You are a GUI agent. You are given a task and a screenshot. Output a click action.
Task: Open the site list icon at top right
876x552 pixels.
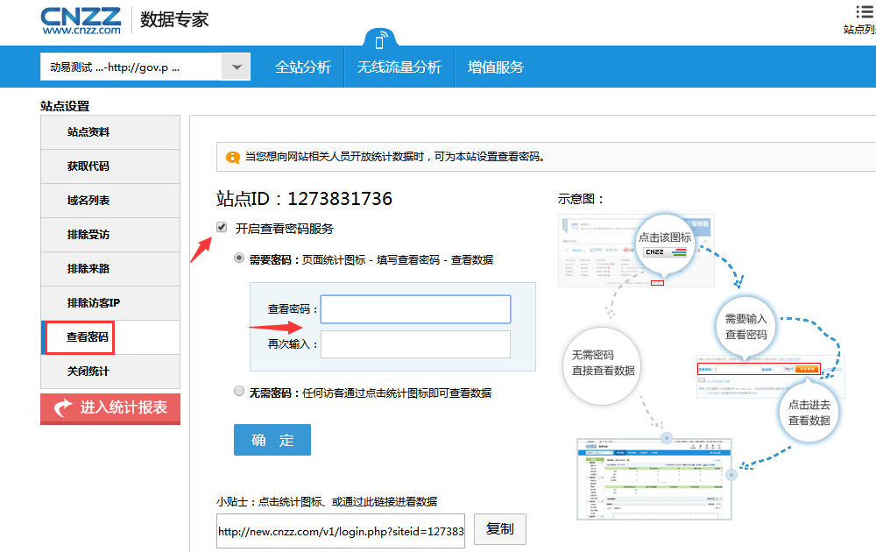[x=863, y=11]
